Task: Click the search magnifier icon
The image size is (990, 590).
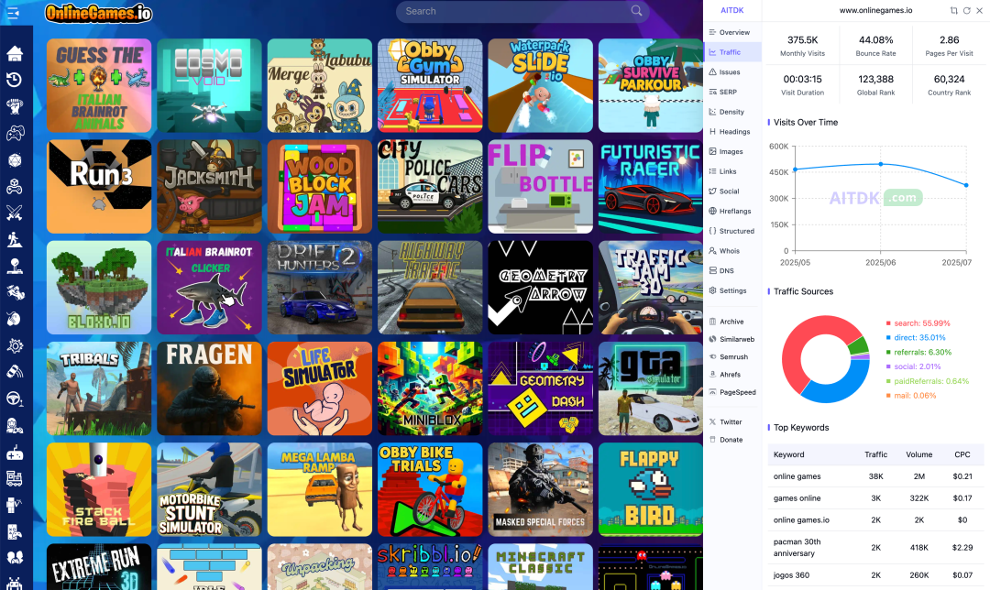Action: pos(636,11)
